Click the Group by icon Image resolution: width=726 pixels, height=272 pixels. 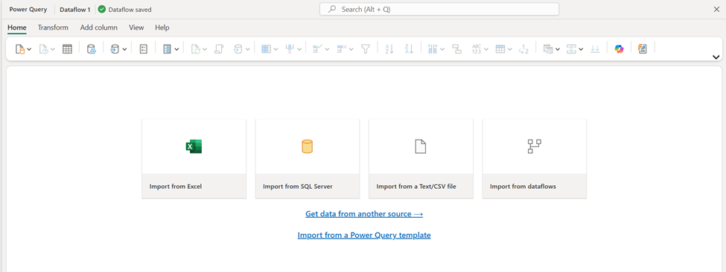457,49
